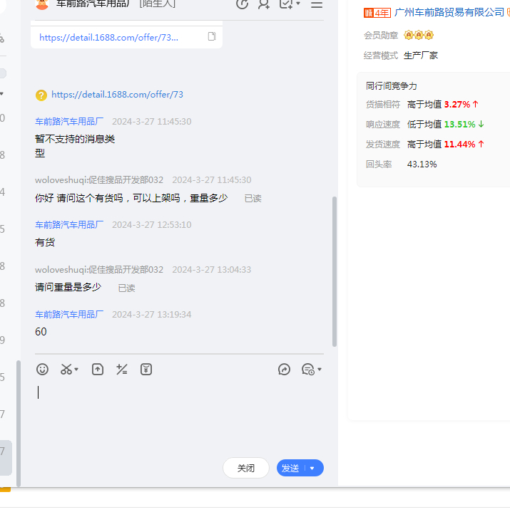Click the add contact icon in the header
This screenshot has width=510, height=512.
(264, 4)
